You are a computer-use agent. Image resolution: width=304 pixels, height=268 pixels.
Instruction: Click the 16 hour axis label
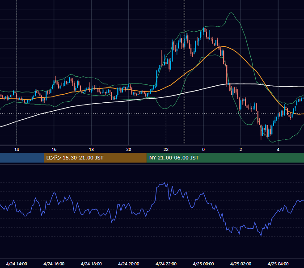pyautogui.click(x=54, y=150)
